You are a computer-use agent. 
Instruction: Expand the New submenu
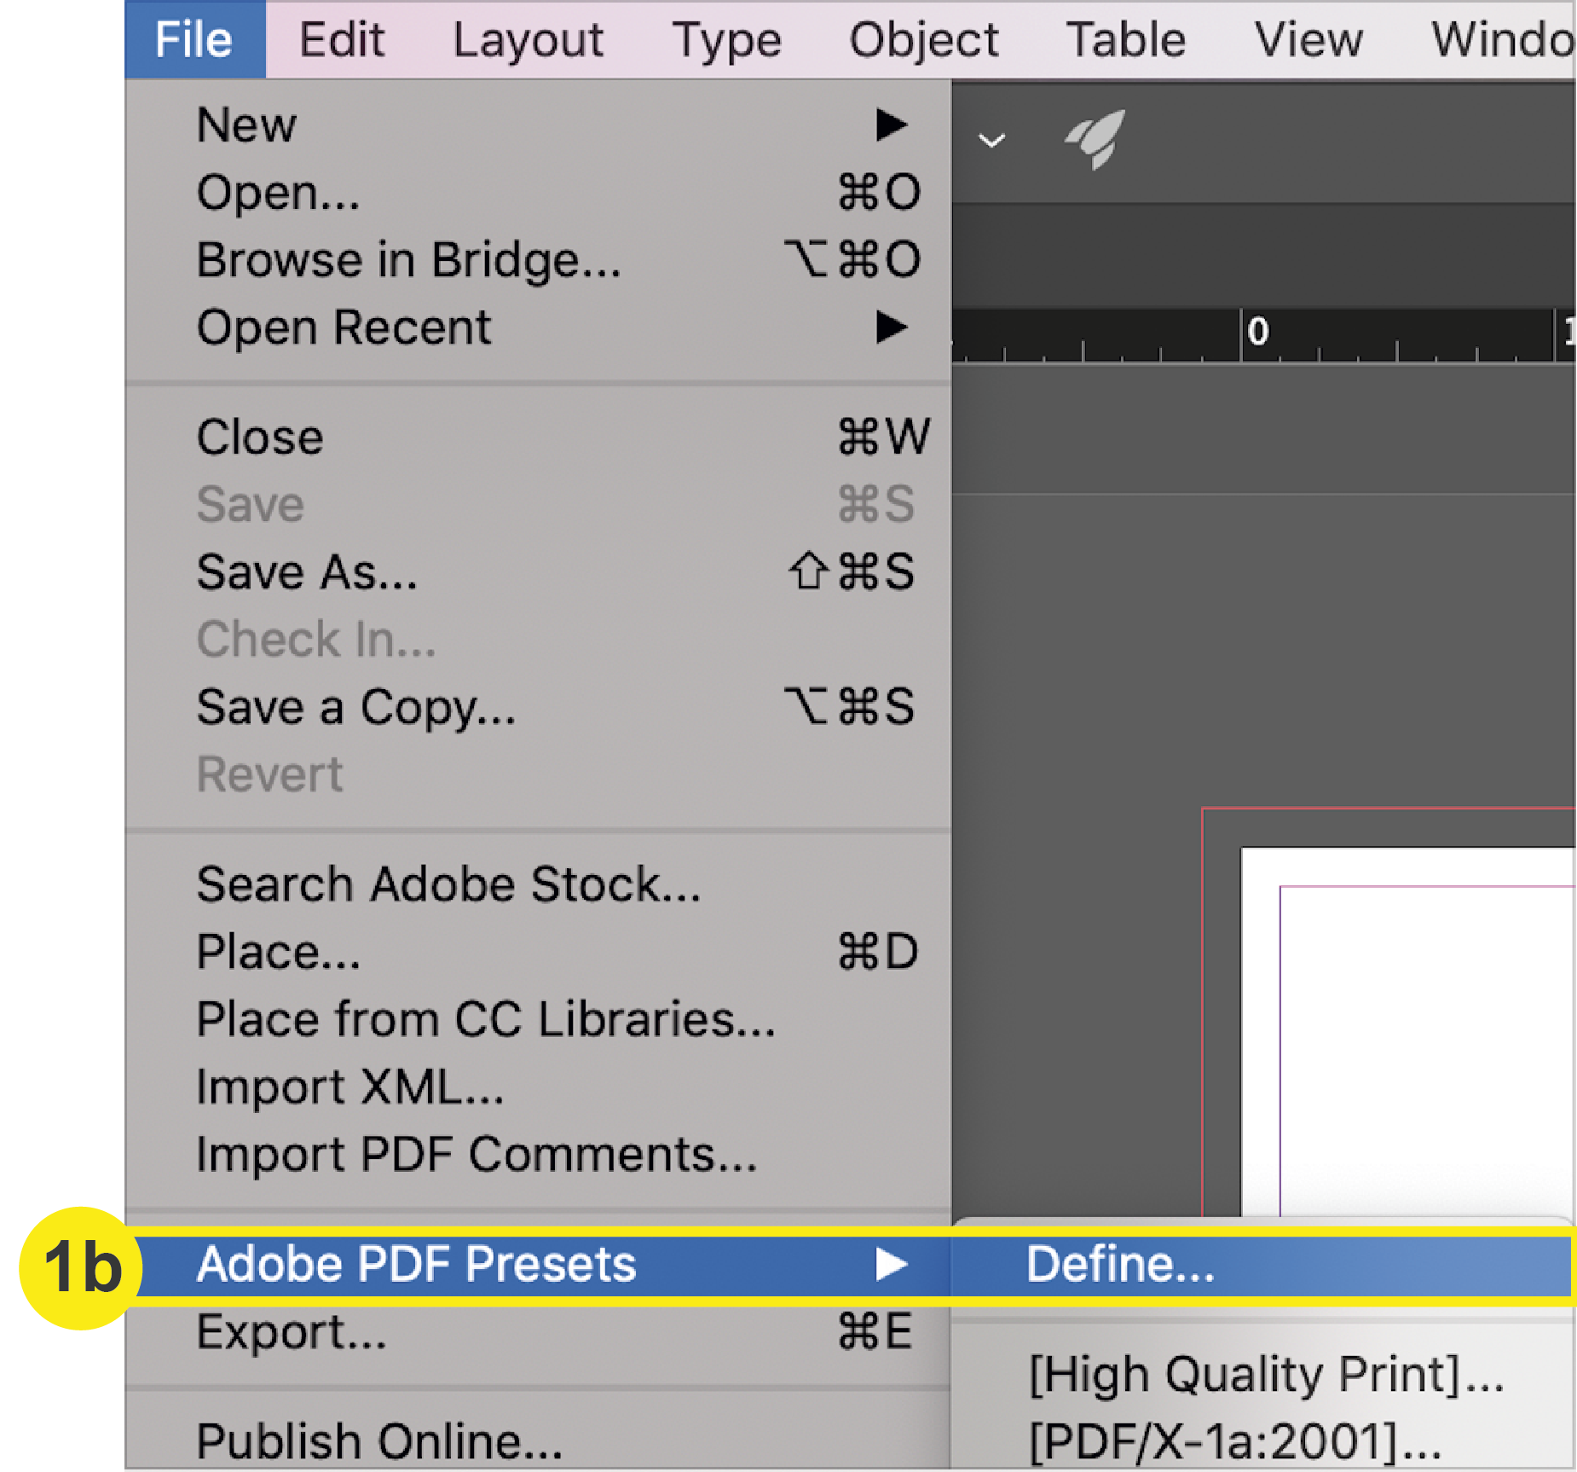tap(538, 125)
